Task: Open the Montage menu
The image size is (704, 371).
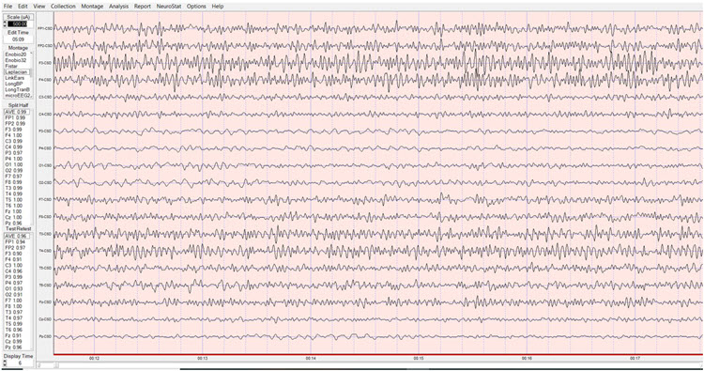Action: (92, 7)
